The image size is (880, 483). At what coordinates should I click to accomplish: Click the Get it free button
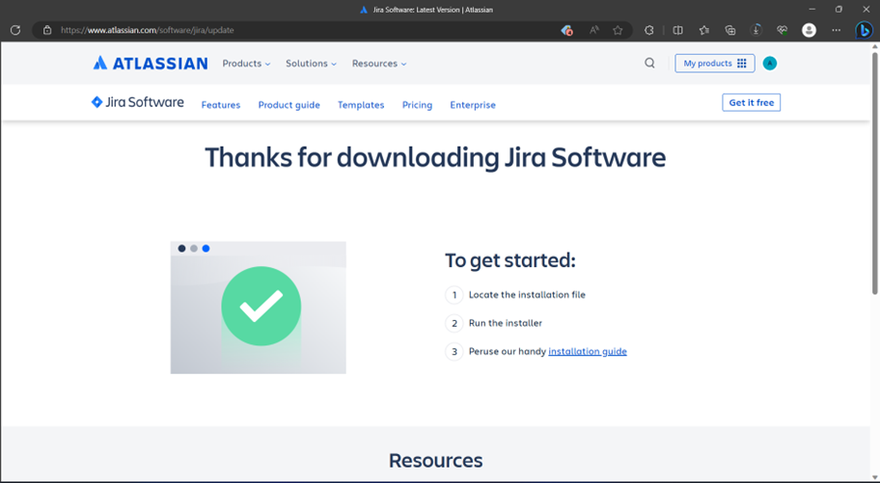click(751, 102)
